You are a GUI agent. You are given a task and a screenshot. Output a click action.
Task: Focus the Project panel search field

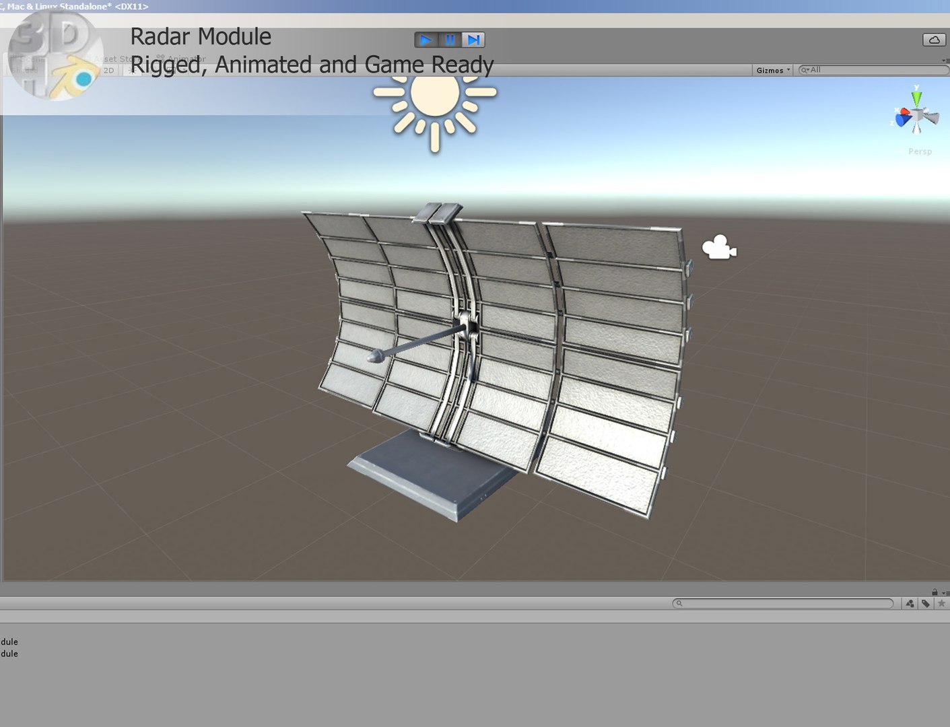[783, 603]
